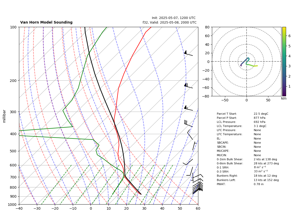The image size is (293, 213).
Task: Select the "None" value beside MUCIN
Action: (x=257, y=155)
